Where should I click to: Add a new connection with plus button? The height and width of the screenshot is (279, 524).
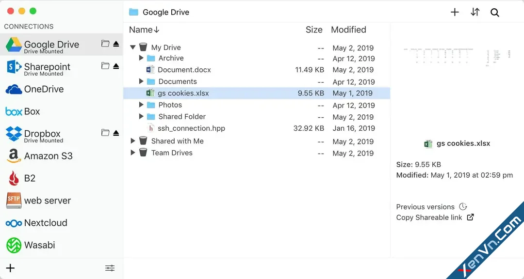tap(10, 268)
